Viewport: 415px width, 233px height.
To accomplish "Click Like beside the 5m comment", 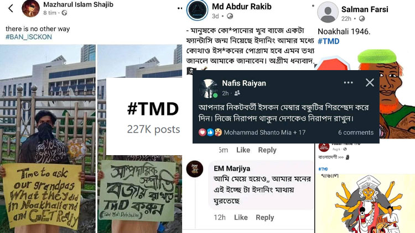I will pos(243,150).
